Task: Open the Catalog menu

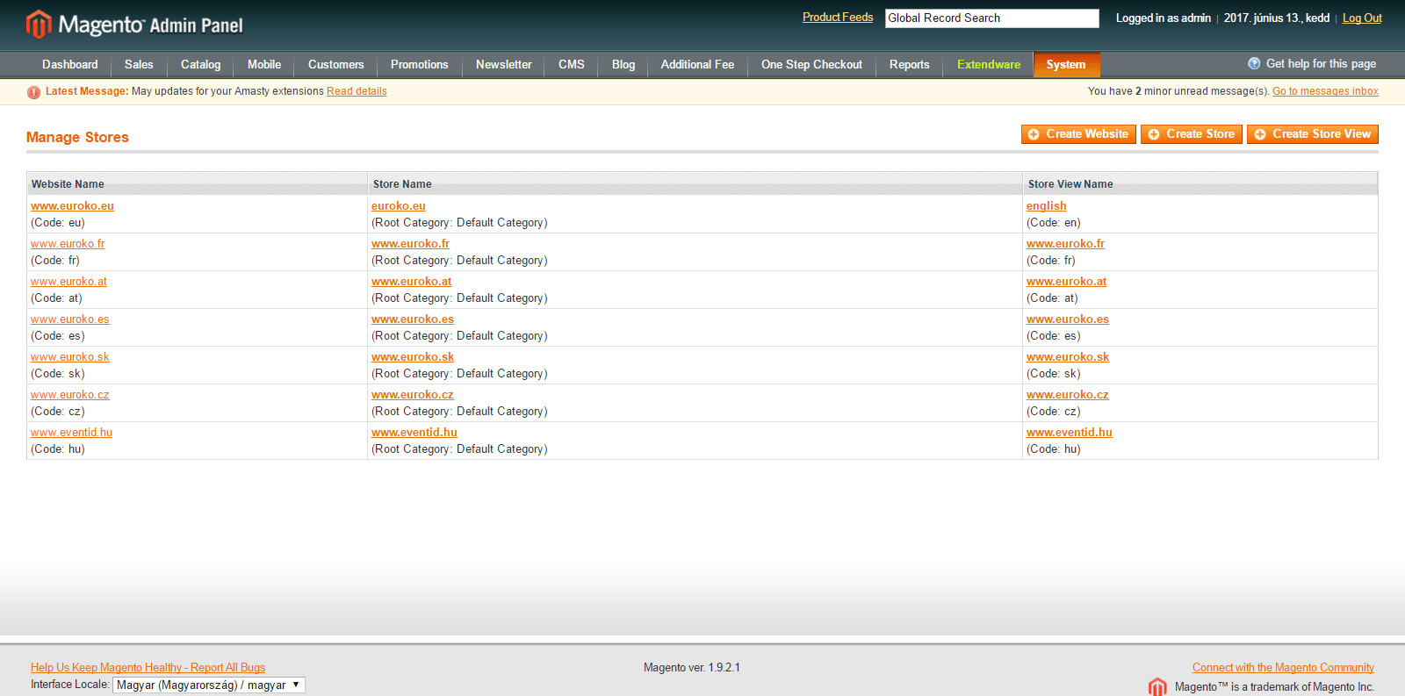Action: pyautogui.click(x=200, y=64)
